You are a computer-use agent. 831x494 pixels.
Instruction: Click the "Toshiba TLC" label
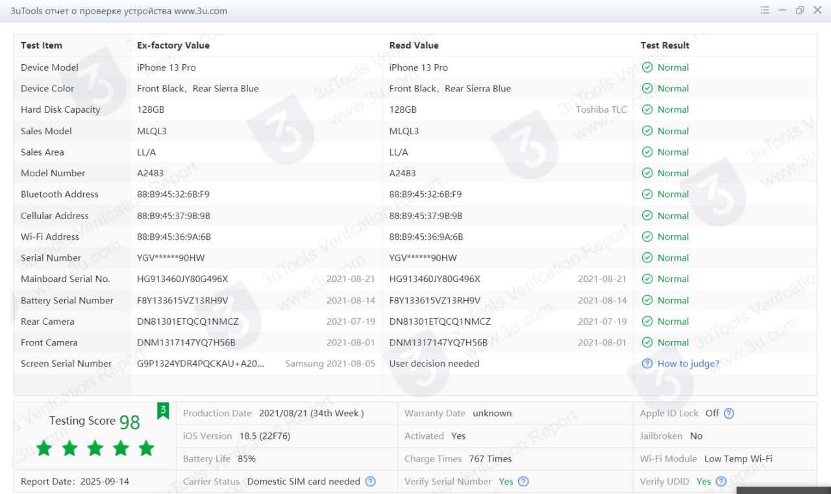coord(602,110)
